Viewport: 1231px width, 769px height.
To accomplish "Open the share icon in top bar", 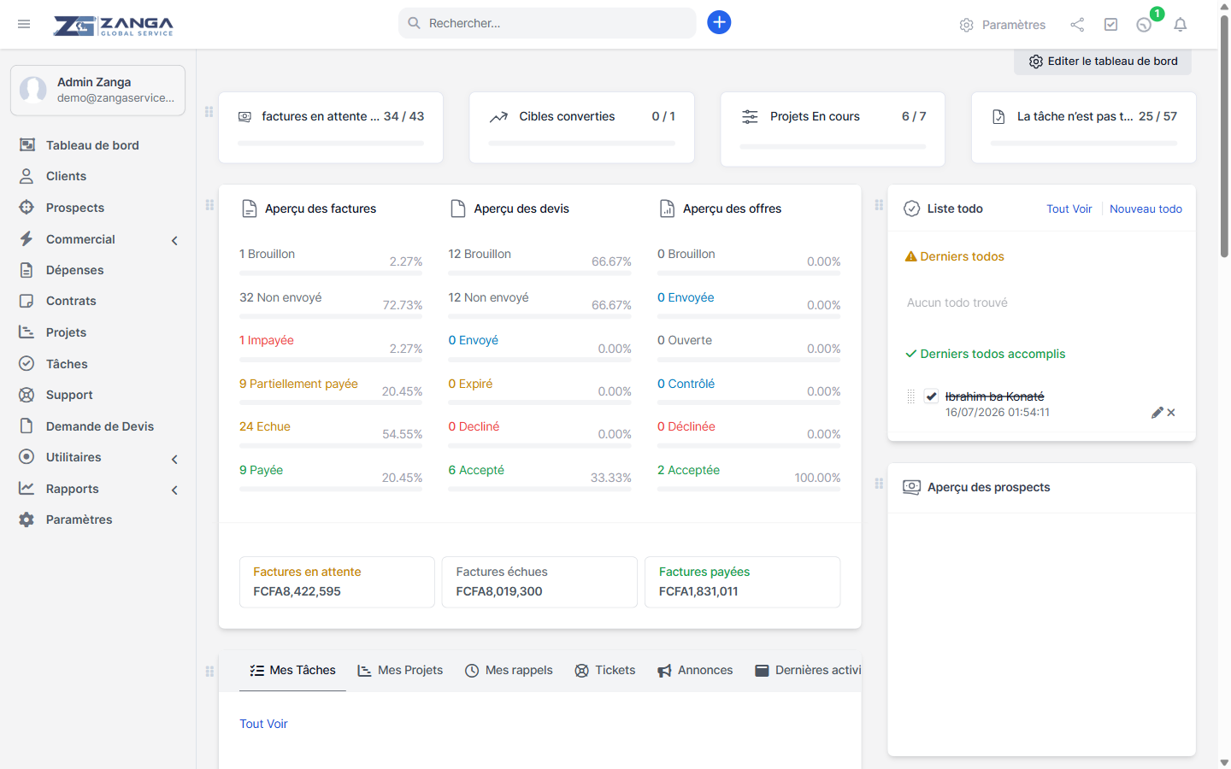I will point(1077,25).
